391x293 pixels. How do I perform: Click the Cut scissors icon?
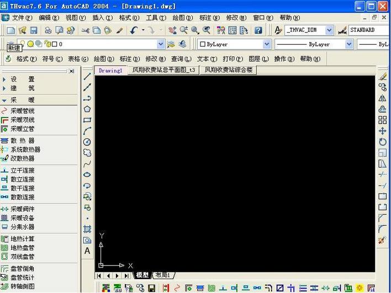pyautogui.click(x=85, y=30)
